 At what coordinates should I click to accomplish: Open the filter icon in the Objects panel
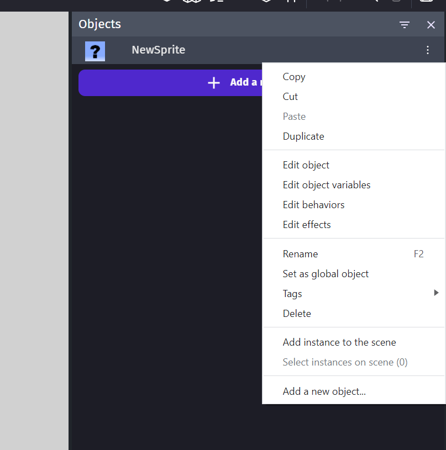click(x=405, y=24)
